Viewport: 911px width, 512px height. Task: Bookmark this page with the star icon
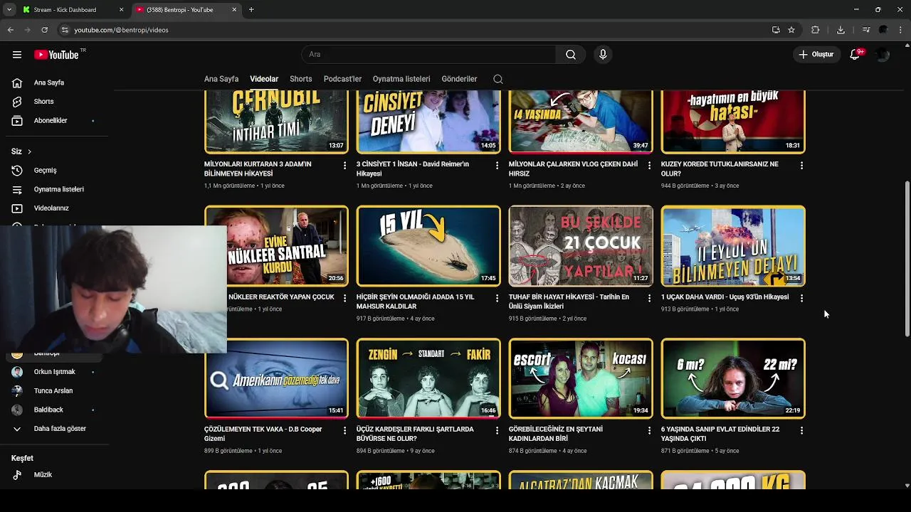tap(791, 30)
